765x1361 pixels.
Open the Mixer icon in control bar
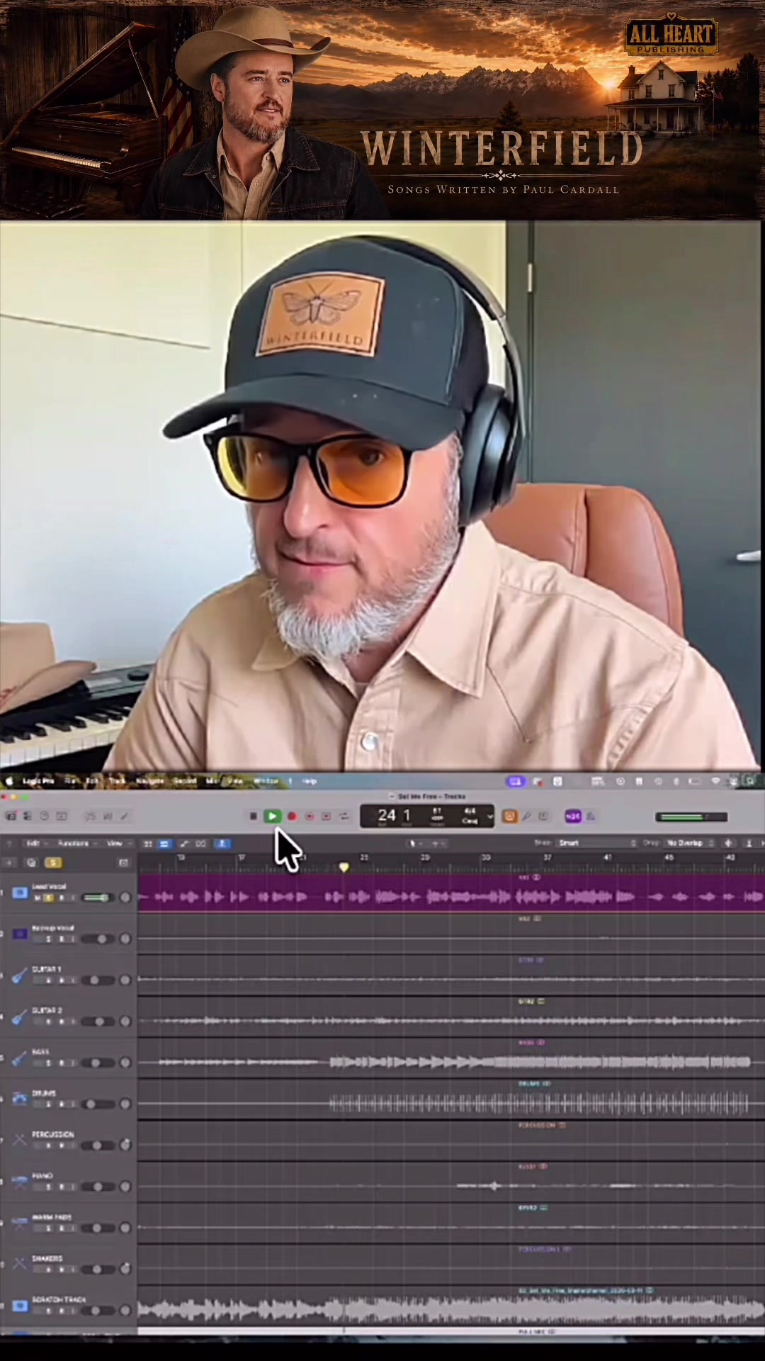[108, 816]
